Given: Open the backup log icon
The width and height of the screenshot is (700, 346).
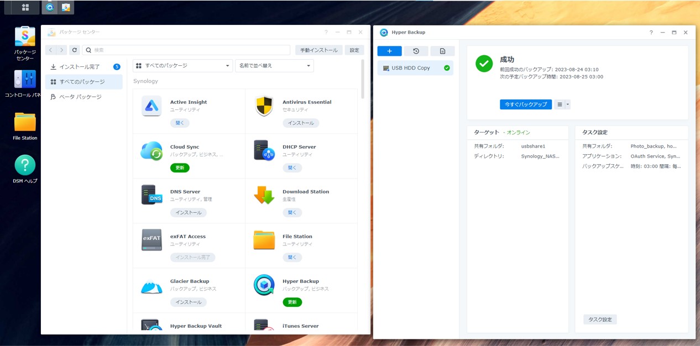Looking at the screenshot, I should coord(442,51).
